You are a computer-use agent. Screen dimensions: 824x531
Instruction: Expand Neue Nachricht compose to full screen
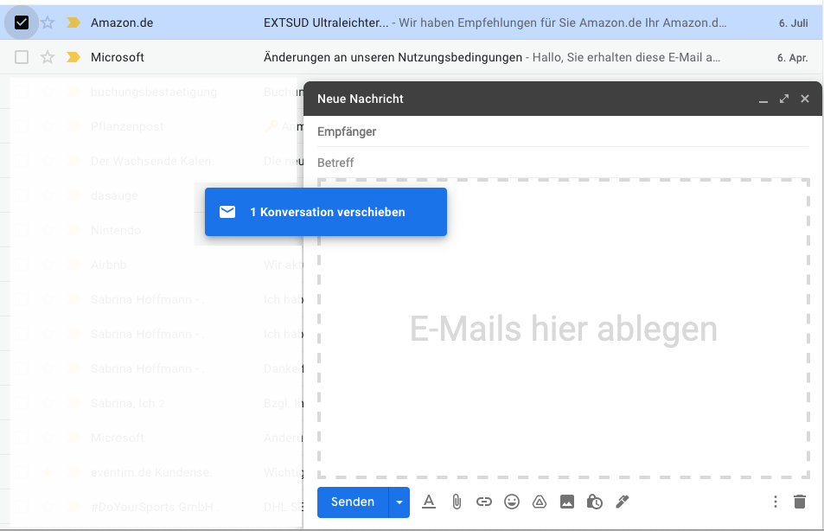tap(784, 99)
